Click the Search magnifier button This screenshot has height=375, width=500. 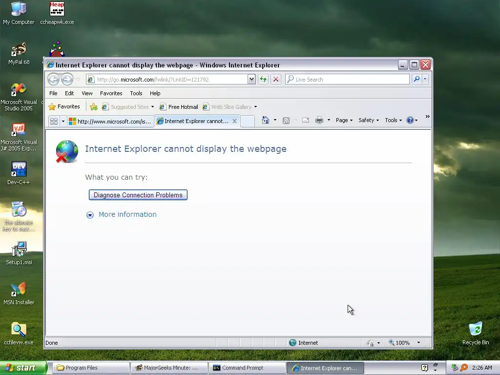pyautogui.click(x=417, y=79)
